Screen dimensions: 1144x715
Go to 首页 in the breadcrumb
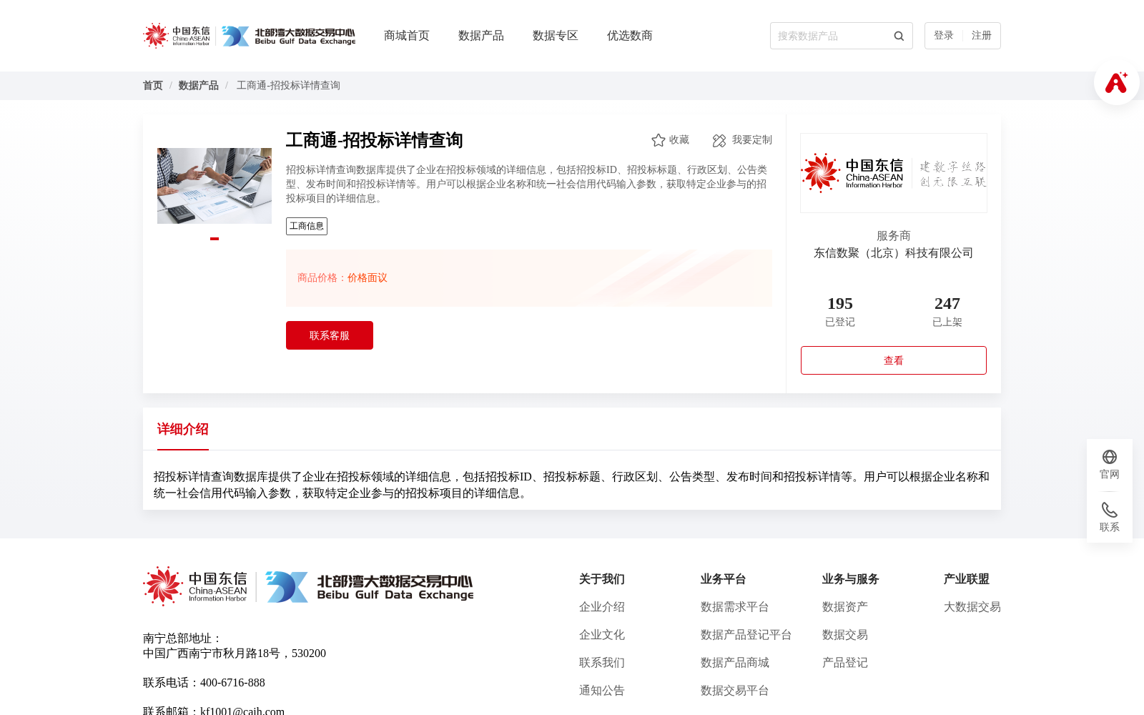[x=153, y=85]
